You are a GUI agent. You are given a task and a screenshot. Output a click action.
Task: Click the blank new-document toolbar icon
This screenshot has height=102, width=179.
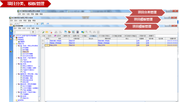tap(39, 32)
